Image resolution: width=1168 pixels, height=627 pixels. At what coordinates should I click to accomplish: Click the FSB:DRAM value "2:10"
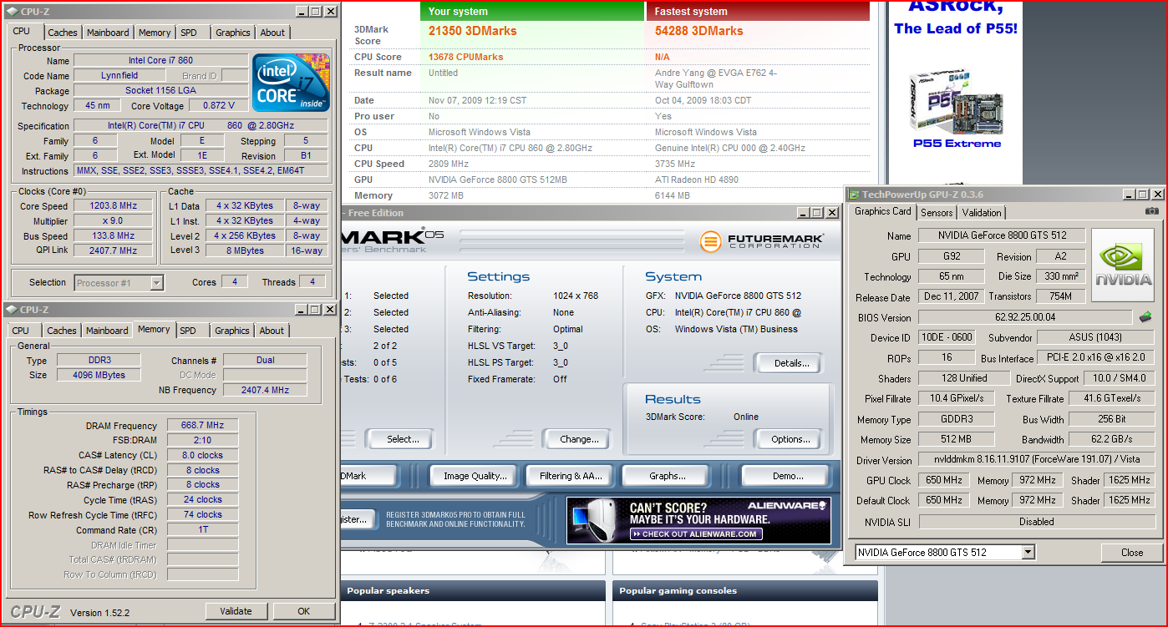pos(202,440)
